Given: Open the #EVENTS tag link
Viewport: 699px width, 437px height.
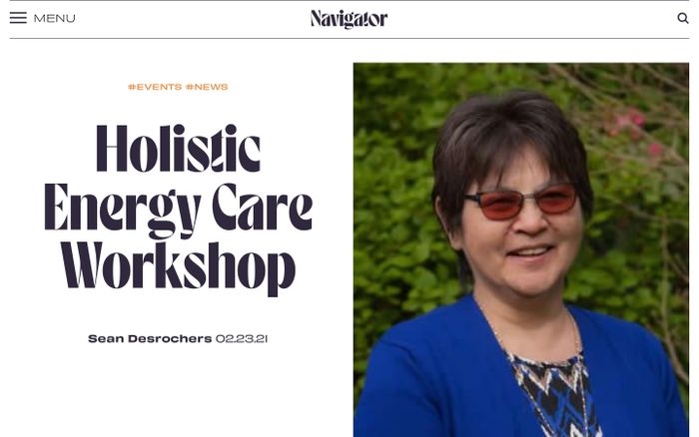Looking at the screenshot, I should [x=154, y=87].
